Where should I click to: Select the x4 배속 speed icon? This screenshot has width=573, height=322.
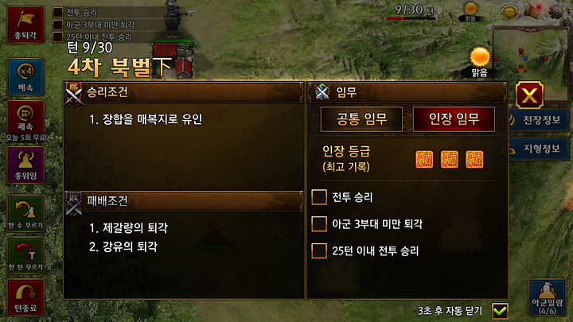click(25, 77)
